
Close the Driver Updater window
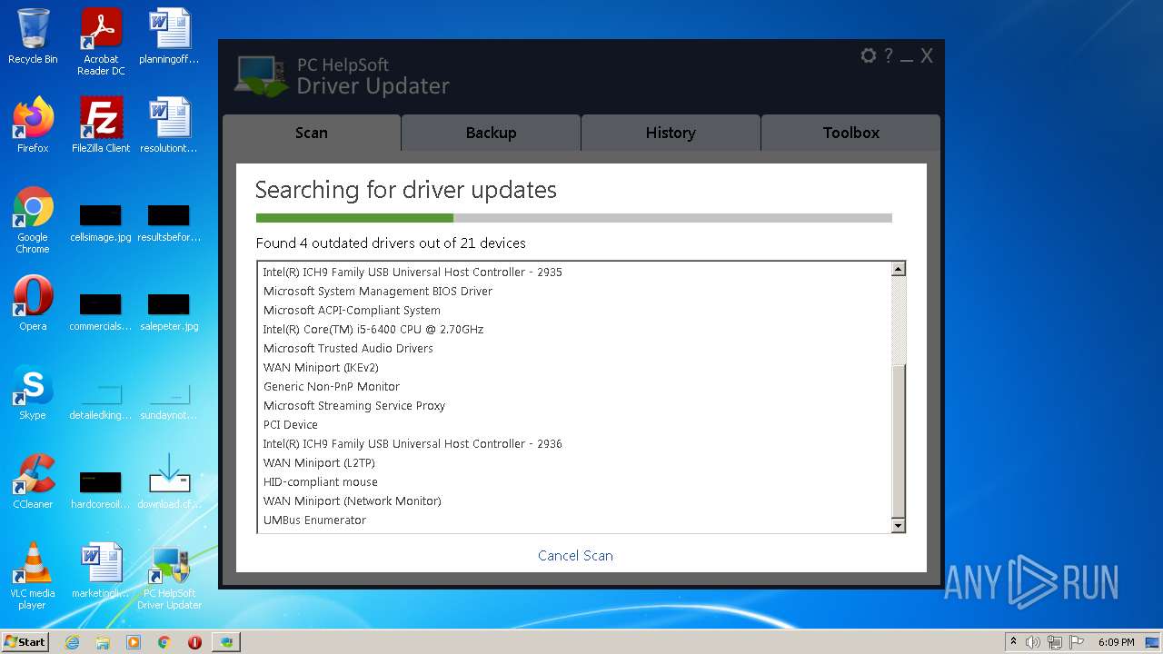coord(927,55)
